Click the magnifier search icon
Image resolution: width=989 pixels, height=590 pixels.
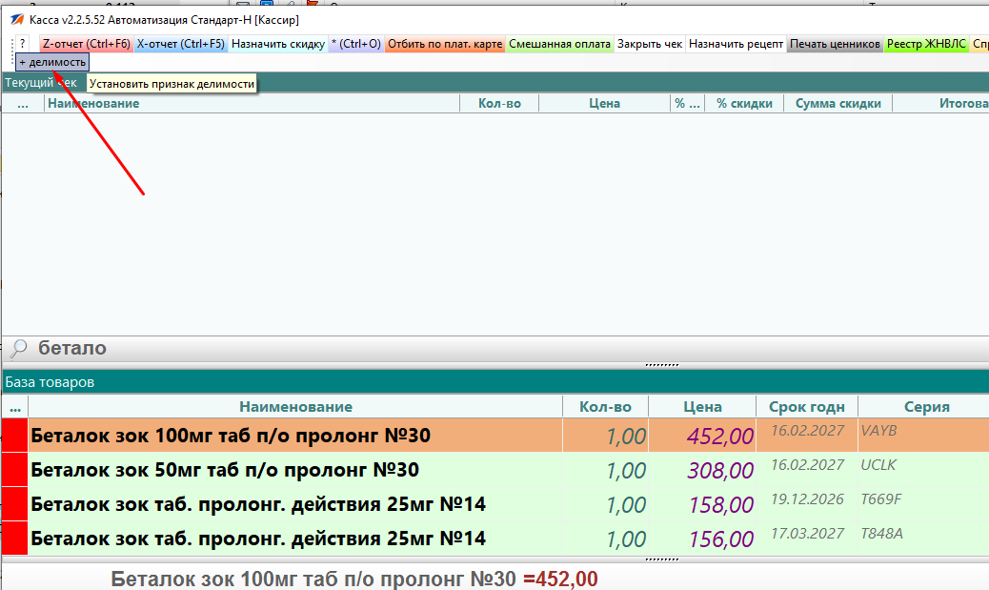[x=19, y=348]
